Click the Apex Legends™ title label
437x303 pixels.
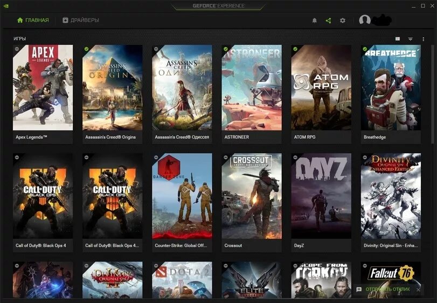31,137
